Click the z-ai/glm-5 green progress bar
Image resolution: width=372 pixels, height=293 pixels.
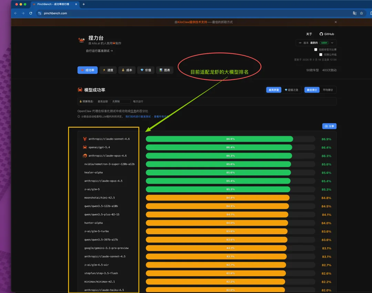click(218, 189)
